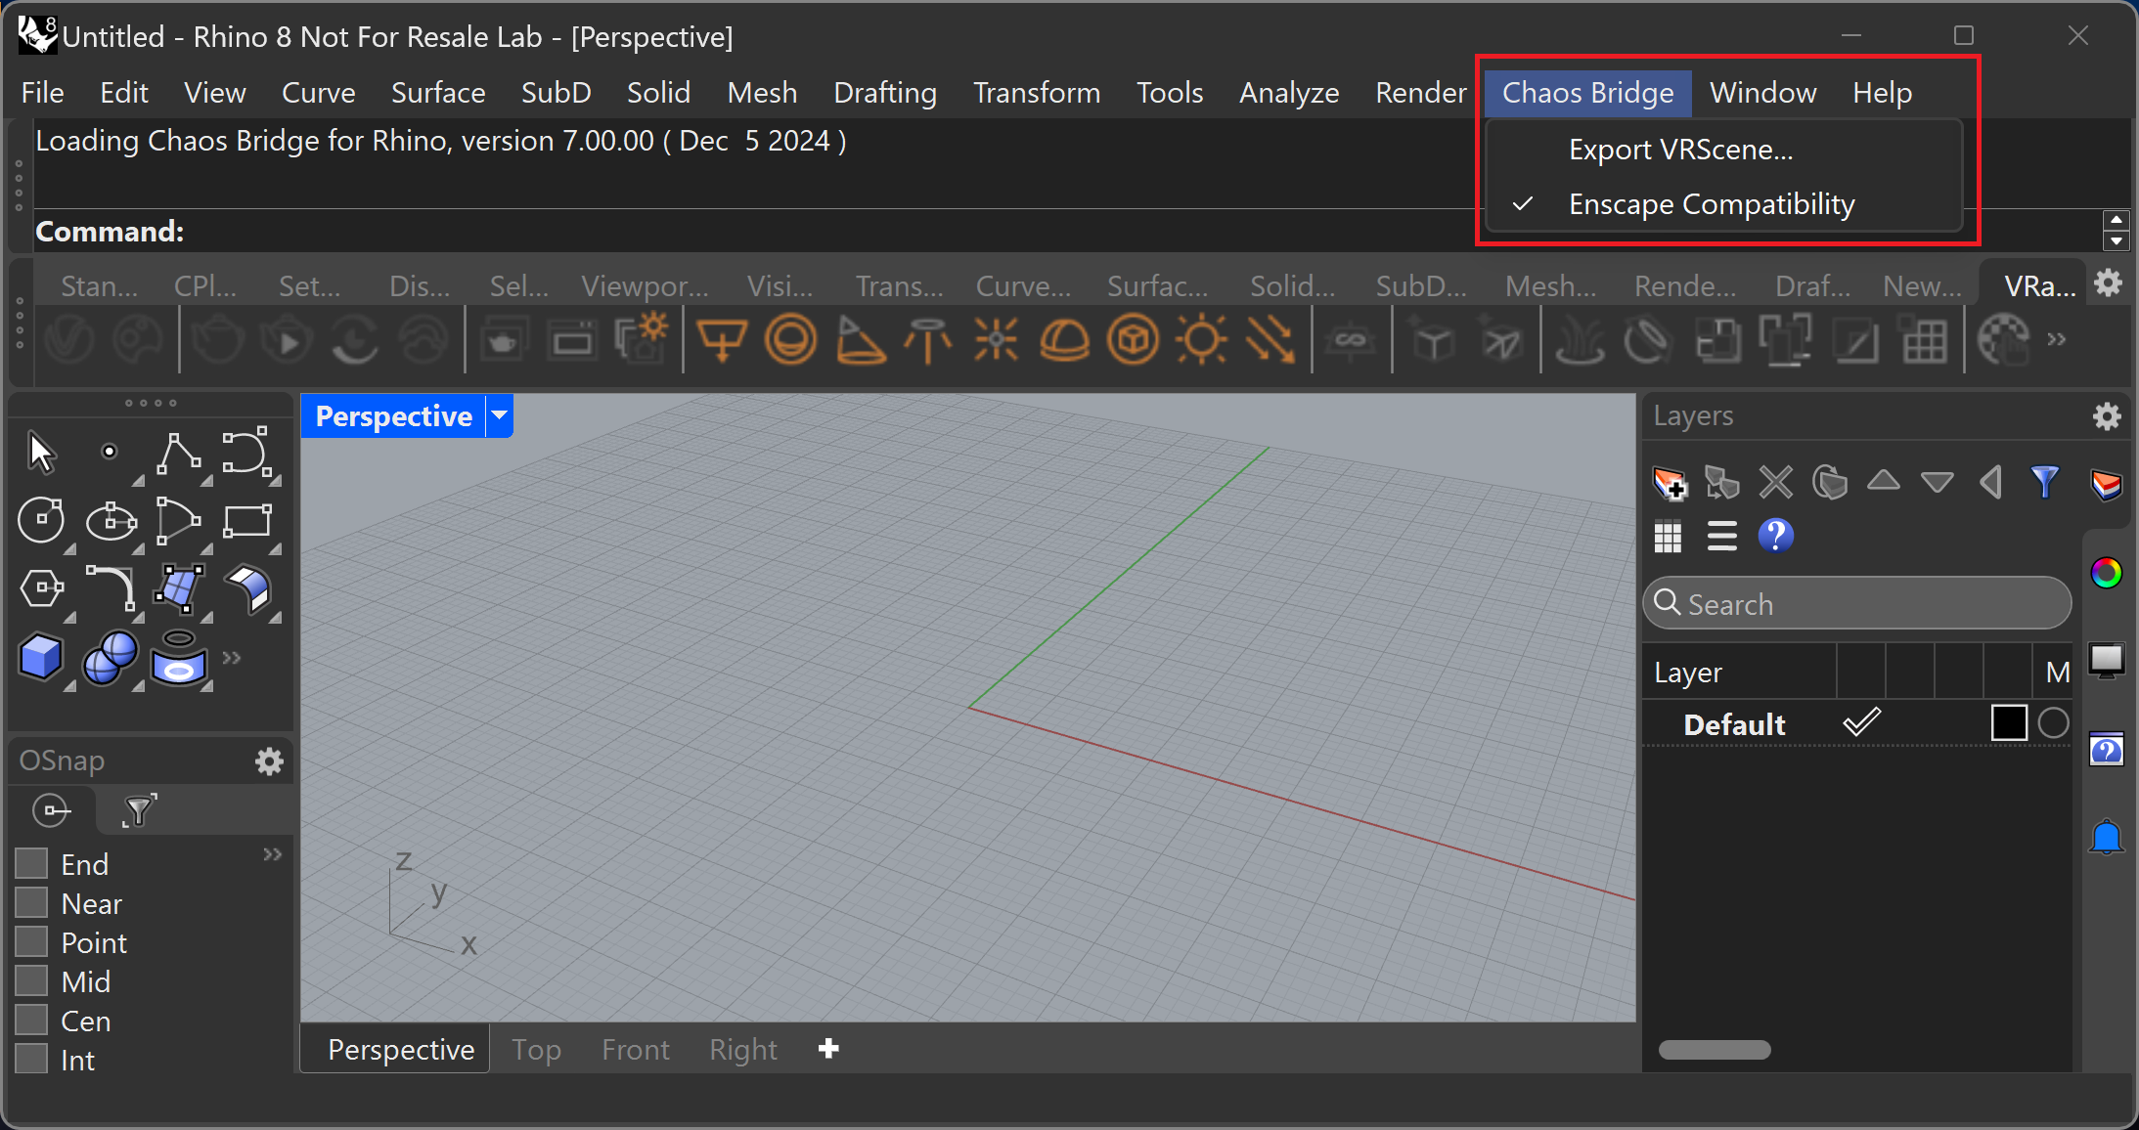Open the Layers panel settings gear
Screen dimensions: 2139x1130
click(x=2107, y=417)
